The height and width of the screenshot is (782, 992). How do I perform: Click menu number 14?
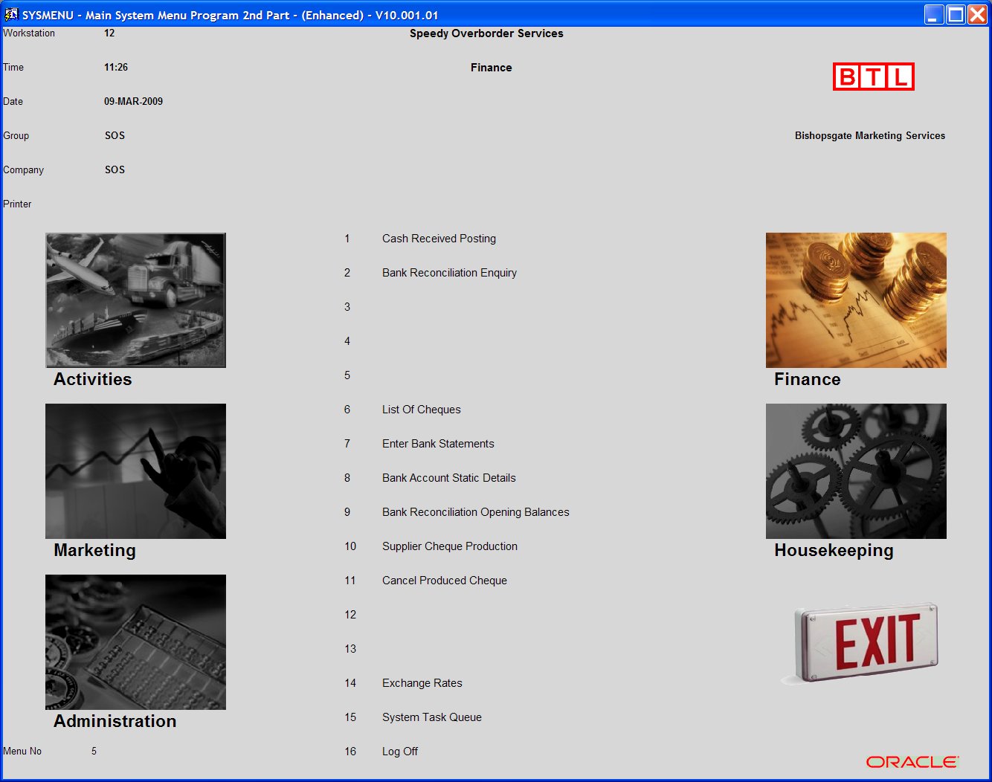click(x=350, y=683)
